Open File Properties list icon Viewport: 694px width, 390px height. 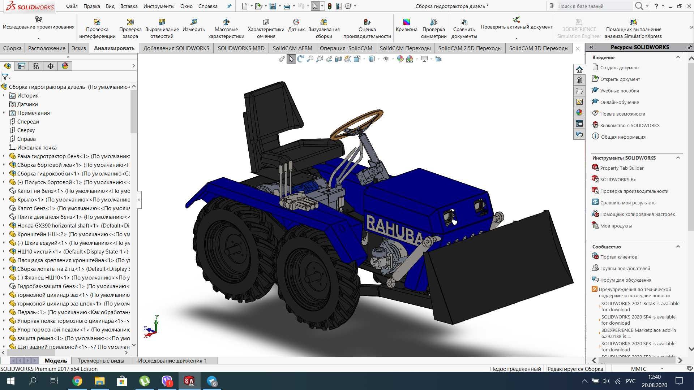[x=339, y=6]
